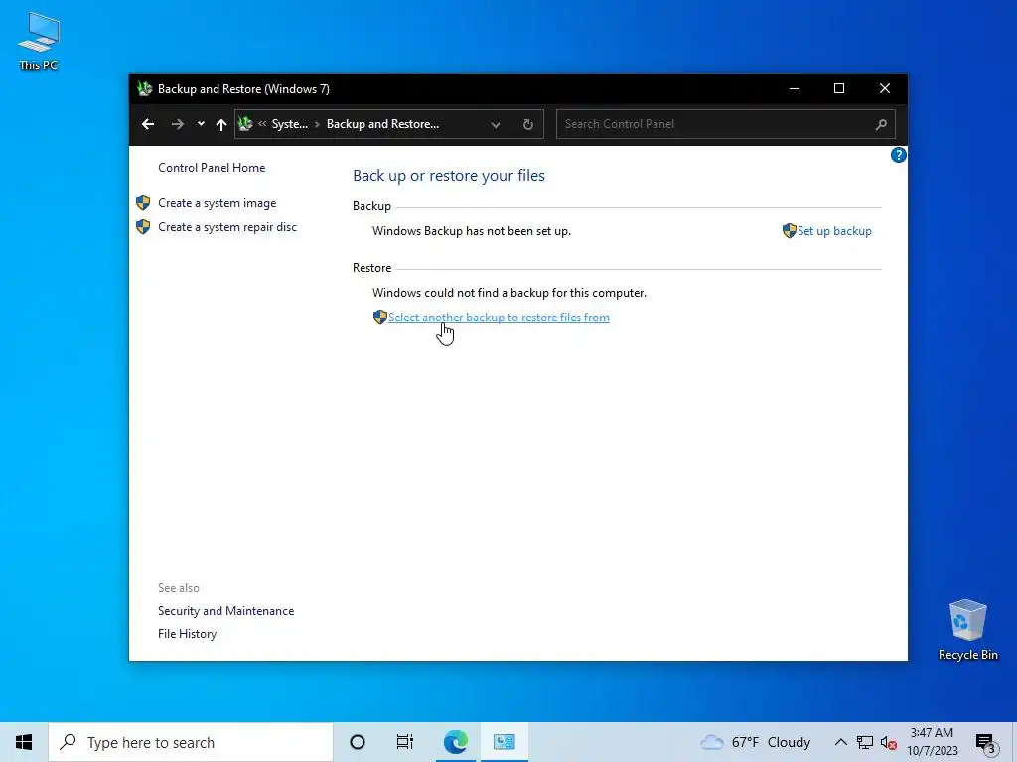The image size is (1017, 762).
Task: Click the Control Panel taskbar button
Action: pyautogui.click(x=504, y=742)
